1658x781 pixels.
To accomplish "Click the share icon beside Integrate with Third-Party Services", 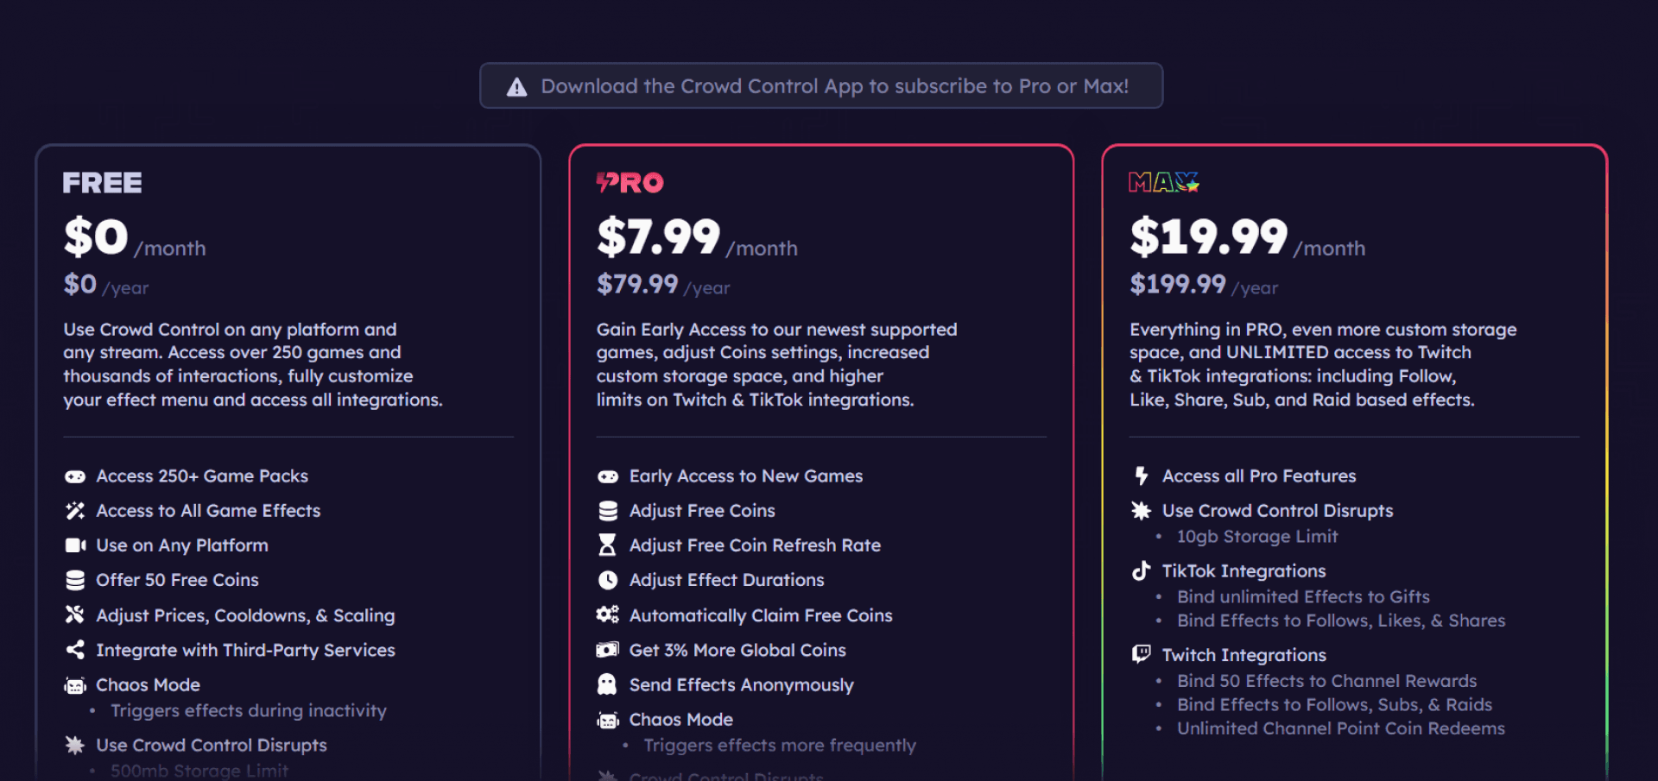I will [75, 650].
